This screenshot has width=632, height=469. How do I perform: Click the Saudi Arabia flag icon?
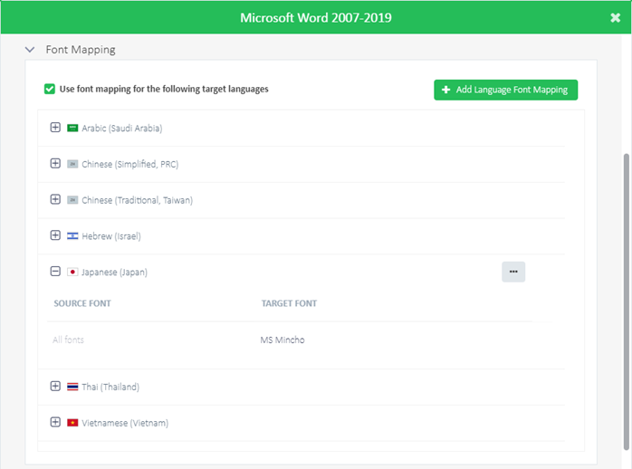click(x=72, y=129)
